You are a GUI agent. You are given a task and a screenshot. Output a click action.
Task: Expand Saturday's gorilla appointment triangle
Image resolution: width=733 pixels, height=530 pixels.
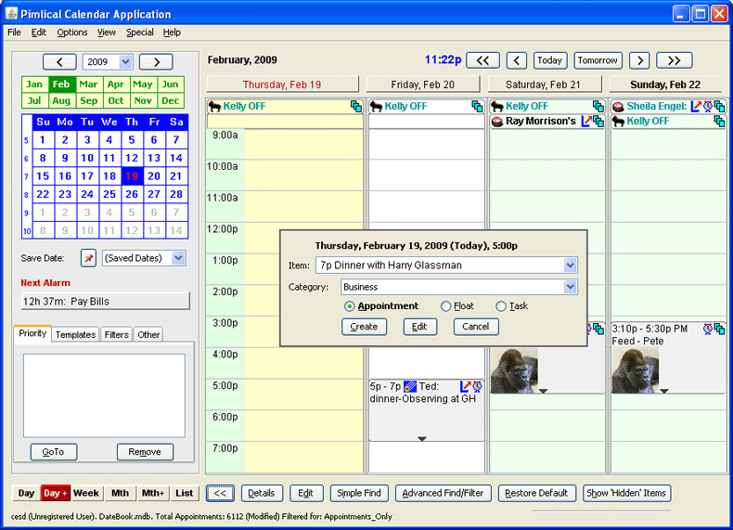coord(543,391)
